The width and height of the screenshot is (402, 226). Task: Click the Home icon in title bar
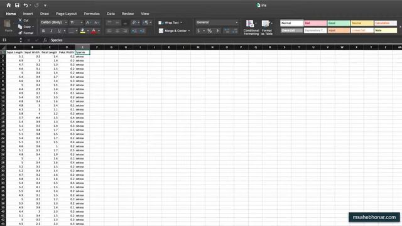coord(9,5)
